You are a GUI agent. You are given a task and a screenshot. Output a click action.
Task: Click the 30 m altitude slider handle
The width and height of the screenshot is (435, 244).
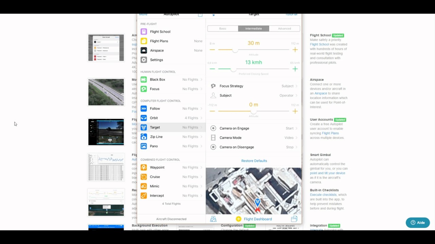235,50
